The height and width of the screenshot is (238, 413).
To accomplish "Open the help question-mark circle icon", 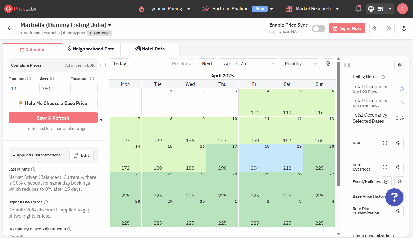I will [x=404, y=28].
